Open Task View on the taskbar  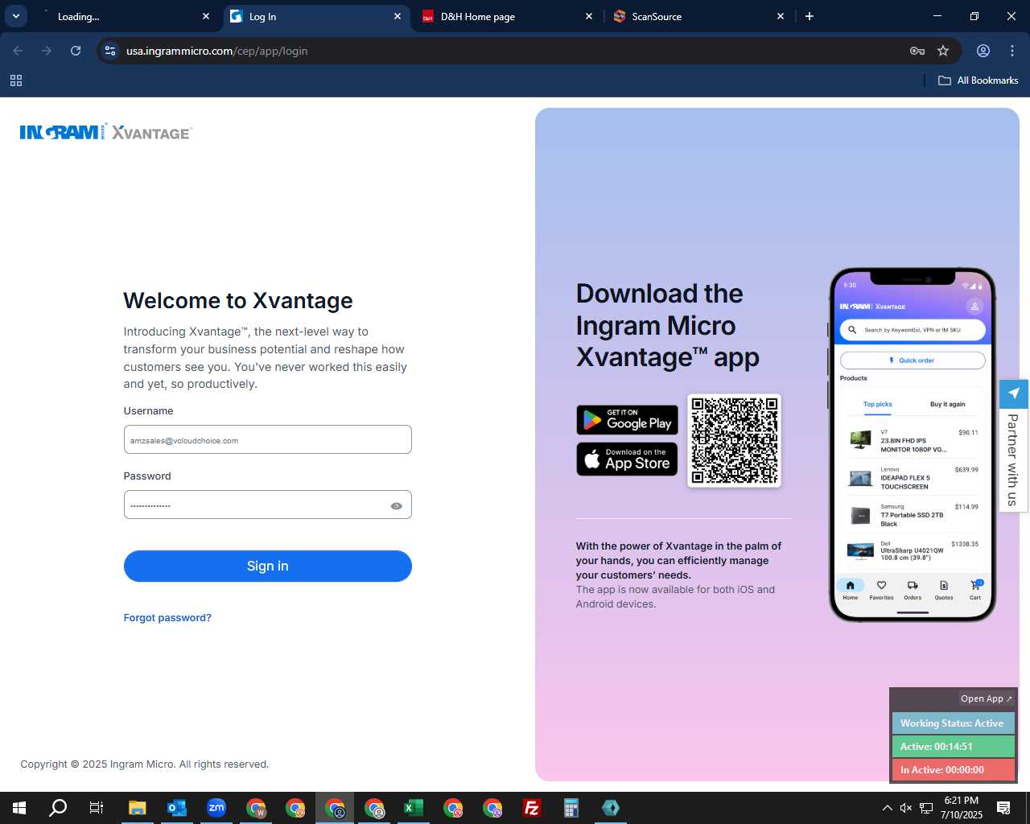coord(97,808)
